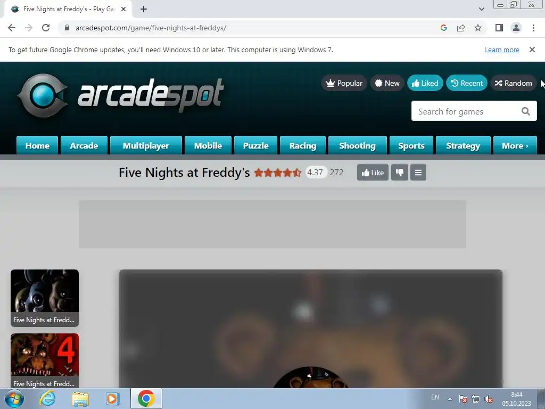Image resolution: width=545 pixels, height=409 pixels.
Task: Click the 4.37 rating badge
Action: (x=316, y=173)
